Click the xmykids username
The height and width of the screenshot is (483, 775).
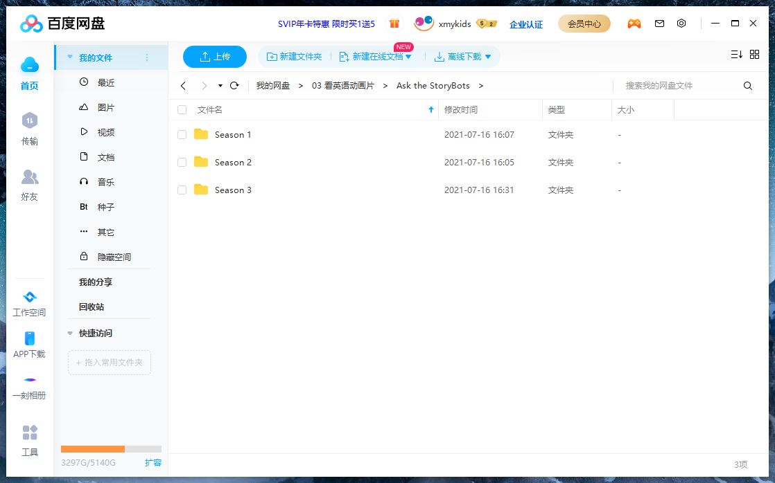(x=455, y=24)
